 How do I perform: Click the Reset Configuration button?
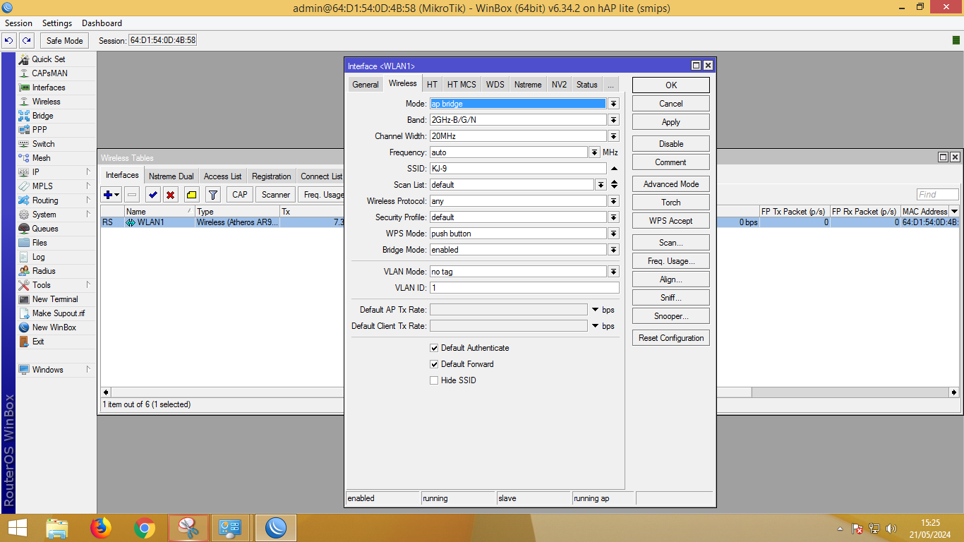(670, 338)
